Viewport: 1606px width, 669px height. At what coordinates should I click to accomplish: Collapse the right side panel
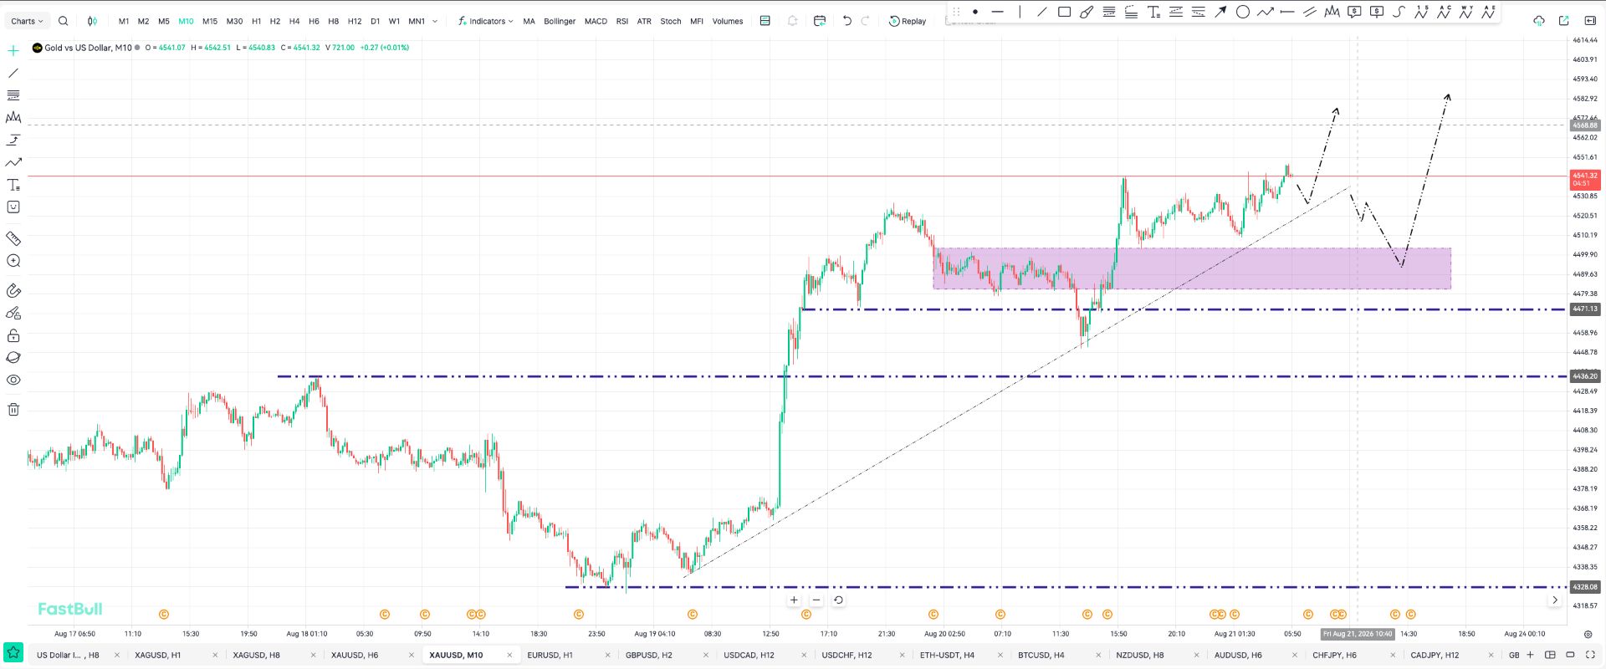coord(1590,21)
